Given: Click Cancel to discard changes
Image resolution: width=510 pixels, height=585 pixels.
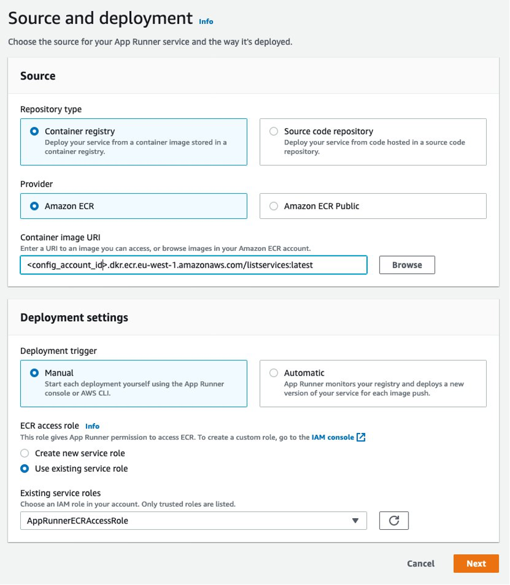Looking at the screenshot, I should 420,563.
